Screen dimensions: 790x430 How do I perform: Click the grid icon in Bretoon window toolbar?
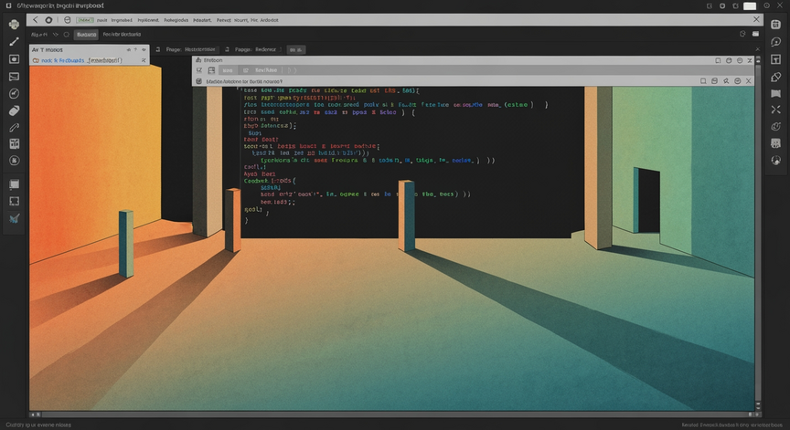211,70
